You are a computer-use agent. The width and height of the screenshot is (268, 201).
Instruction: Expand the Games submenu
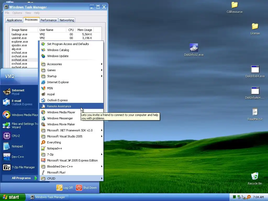(x=71, y=70)
